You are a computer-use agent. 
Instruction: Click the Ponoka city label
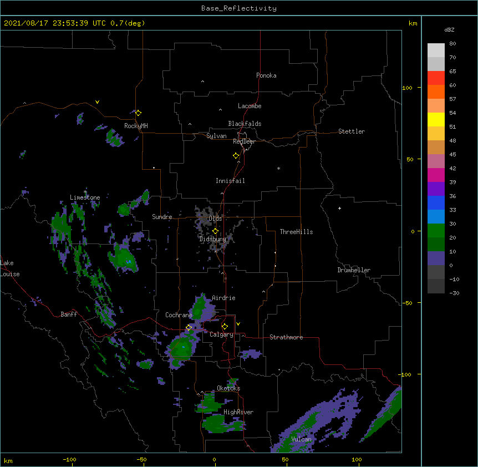(266, 75)
